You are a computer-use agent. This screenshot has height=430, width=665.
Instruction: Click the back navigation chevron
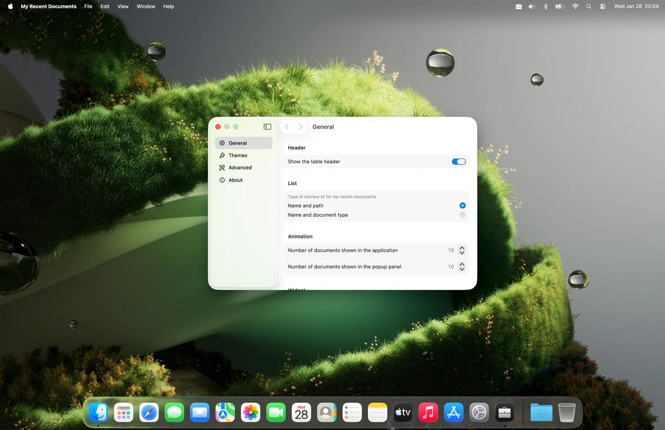pos(287,126)
